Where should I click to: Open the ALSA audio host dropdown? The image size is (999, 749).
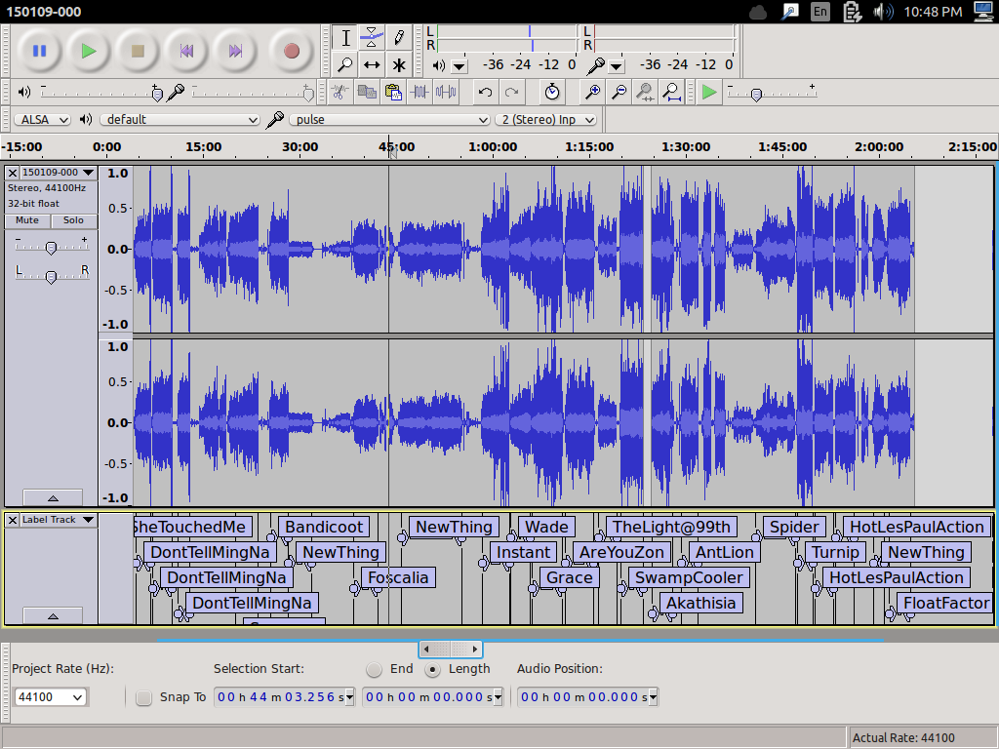(x=42, y=119)
